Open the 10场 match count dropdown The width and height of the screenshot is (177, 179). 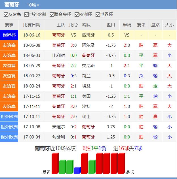click(x=33, y=5)
